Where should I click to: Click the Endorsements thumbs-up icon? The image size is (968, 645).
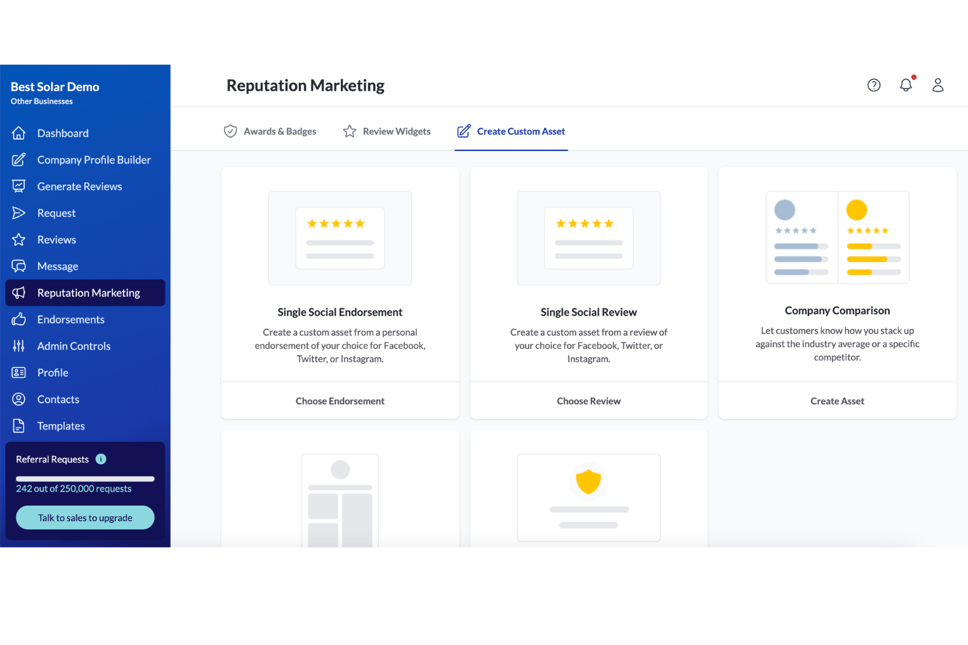20,319
